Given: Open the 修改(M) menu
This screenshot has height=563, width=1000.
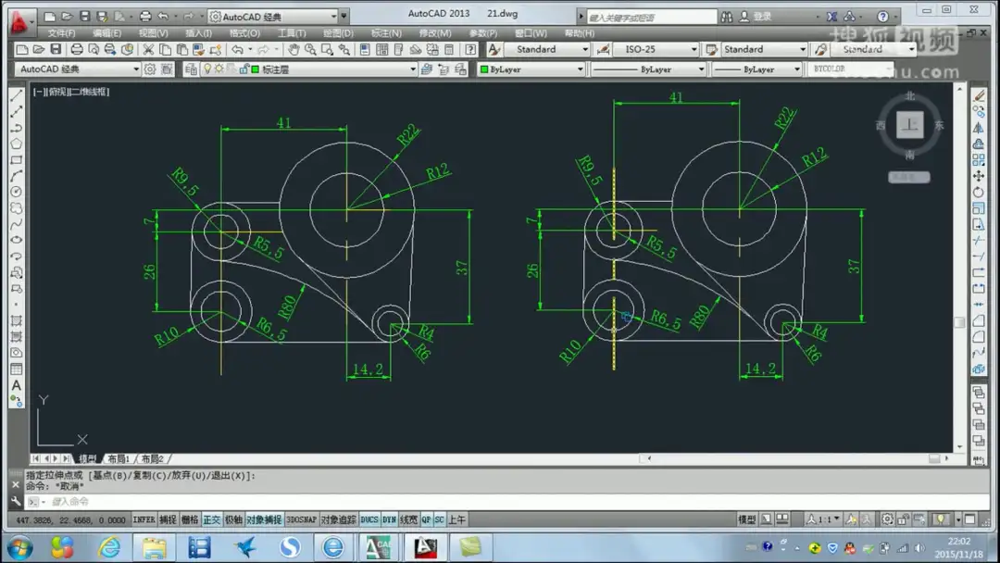Looking at the screenshot, I should [x=435, y=32].
